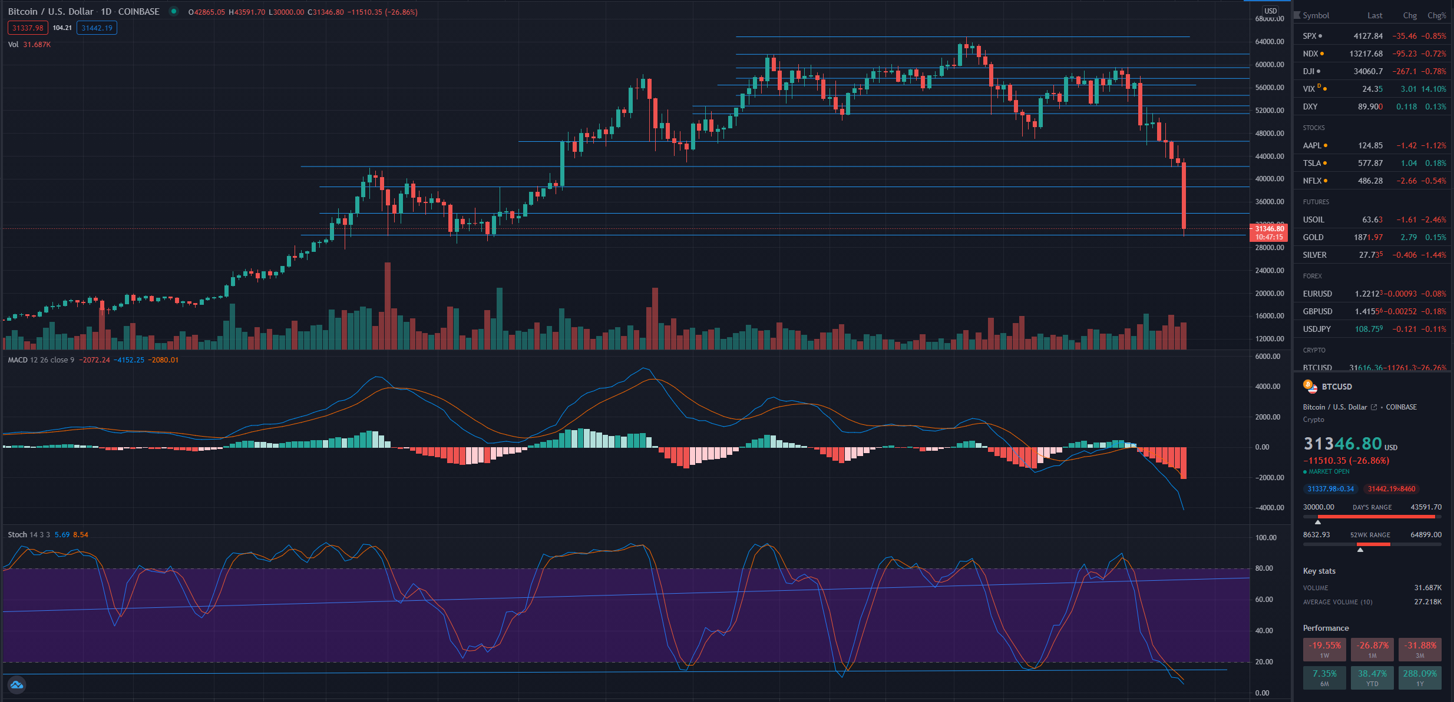The height and width of the screenshot is (702, 1454).
Task: Click the 52WK Range bar
Action: [x=1372, y=544]
